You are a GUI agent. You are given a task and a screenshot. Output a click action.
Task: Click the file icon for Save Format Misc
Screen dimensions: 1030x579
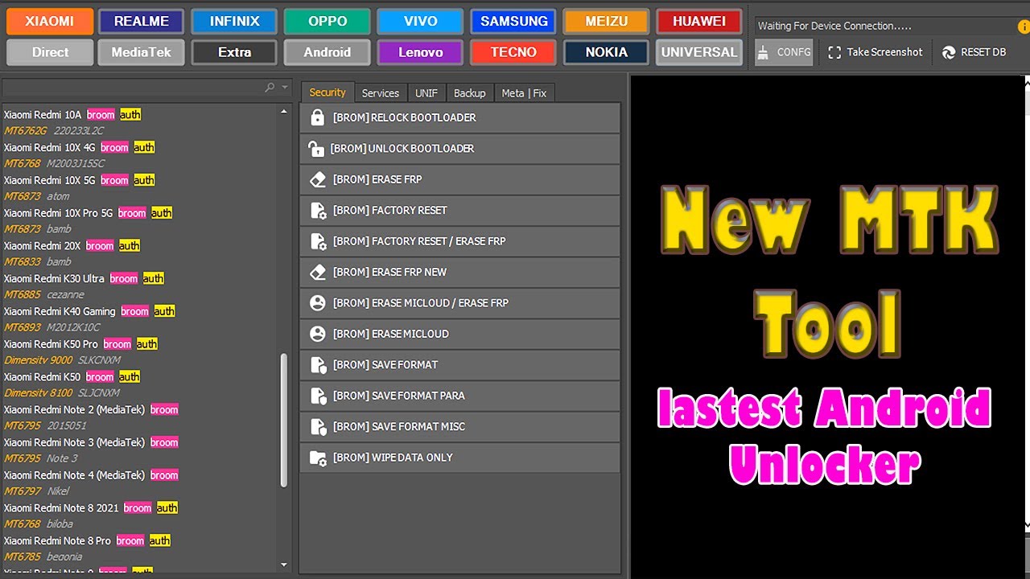318,427
